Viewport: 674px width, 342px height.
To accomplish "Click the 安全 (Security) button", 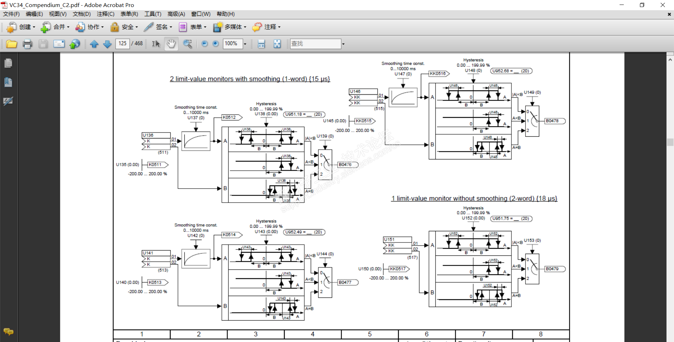I will (x=124, y=27).
